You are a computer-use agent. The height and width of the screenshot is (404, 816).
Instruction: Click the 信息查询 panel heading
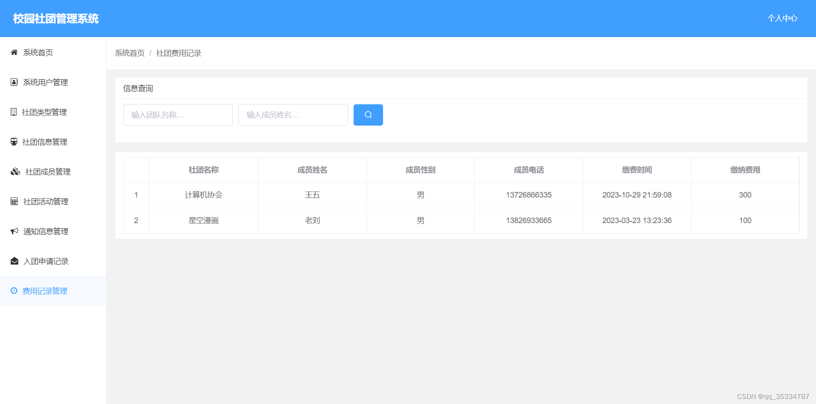coord(138,88)
